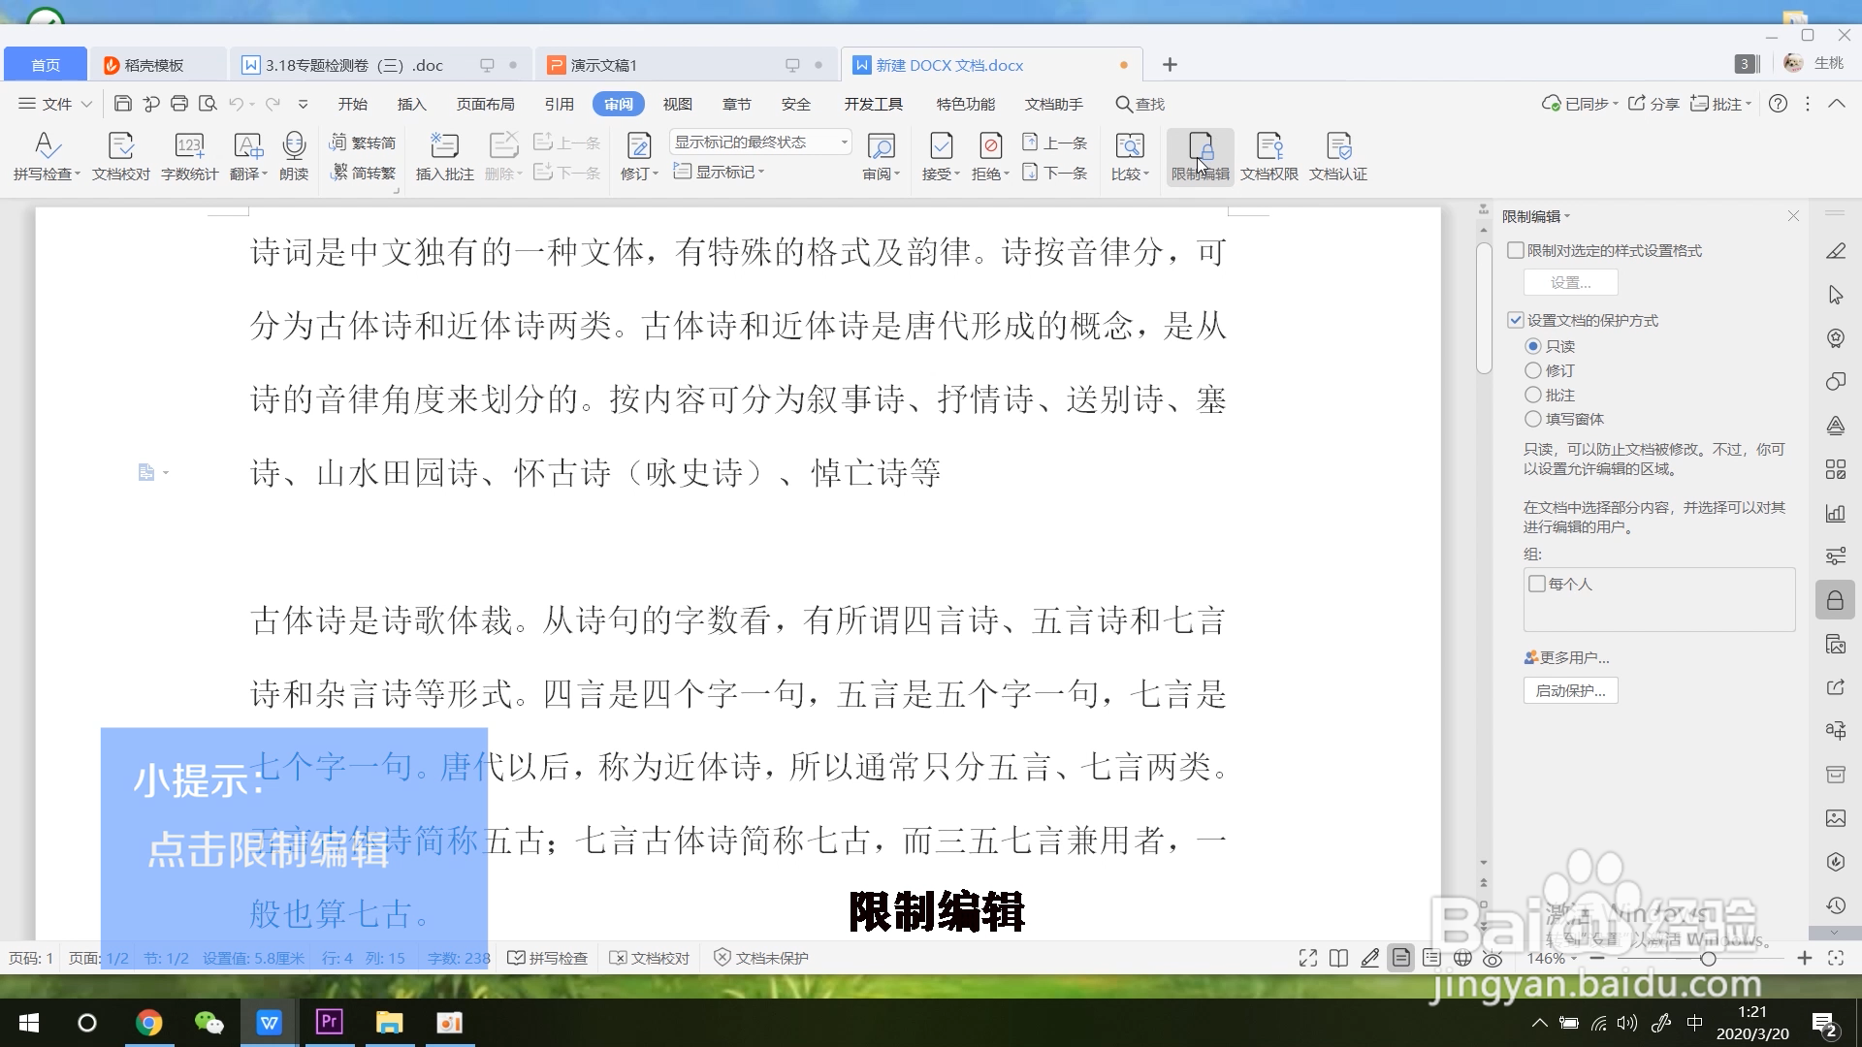The height and width of the screenshot is (1047, 1862).
Task: Check the 每个人 group checkbox
Action: point(1537,584)
